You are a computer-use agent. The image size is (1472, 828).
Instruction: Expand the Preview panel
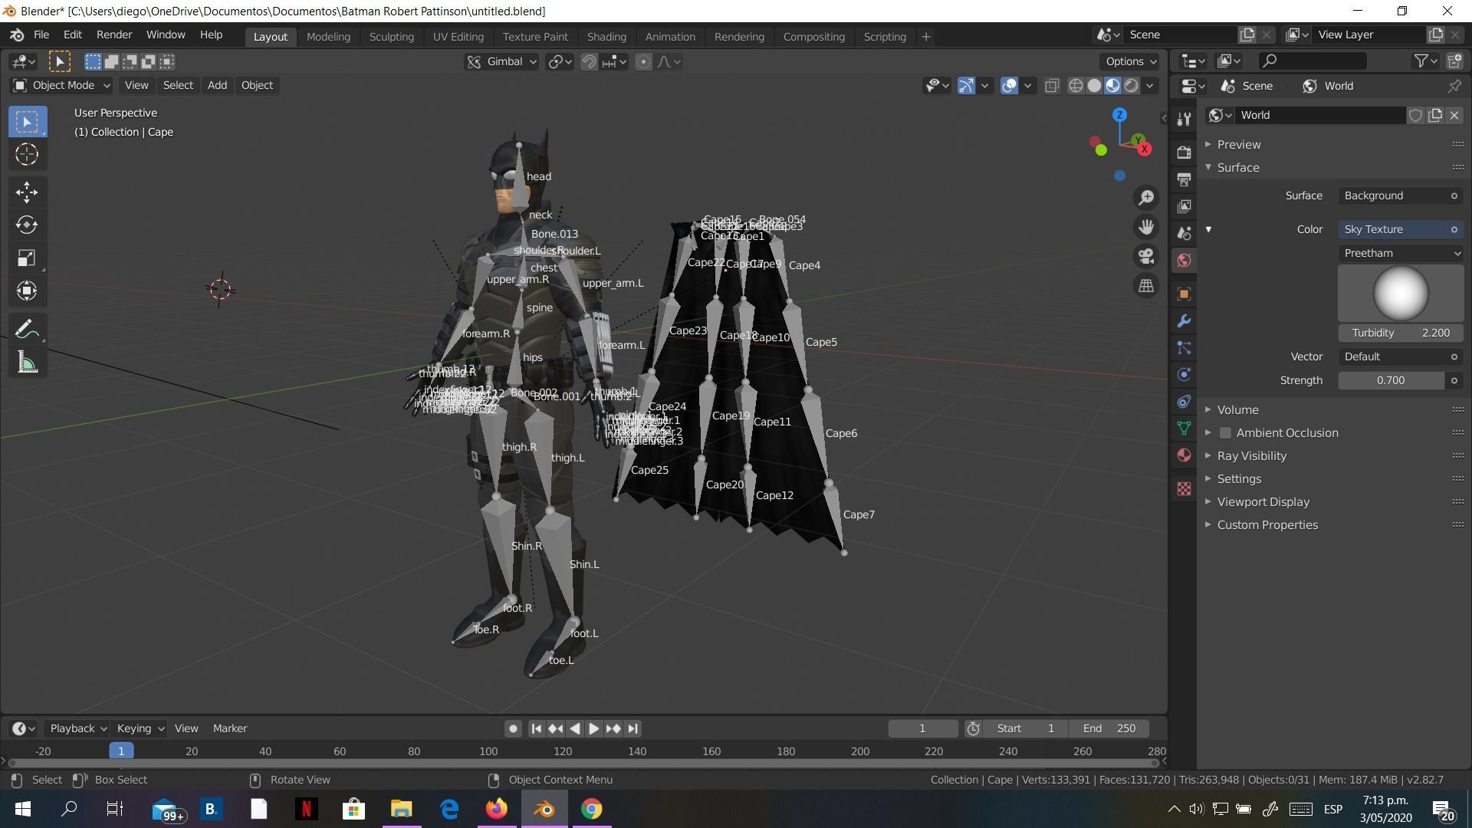click(x=1237, y=144)
